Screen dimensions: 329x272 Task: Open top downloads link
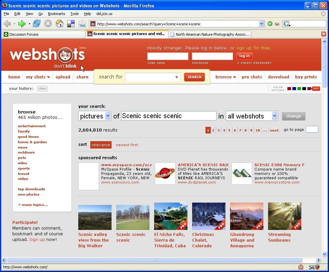coord(32,189)
